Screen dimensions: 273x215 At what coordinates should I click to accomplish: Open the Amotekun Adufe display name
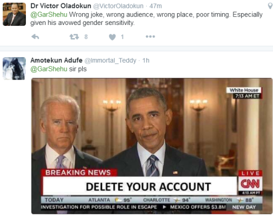pos(56,61)
